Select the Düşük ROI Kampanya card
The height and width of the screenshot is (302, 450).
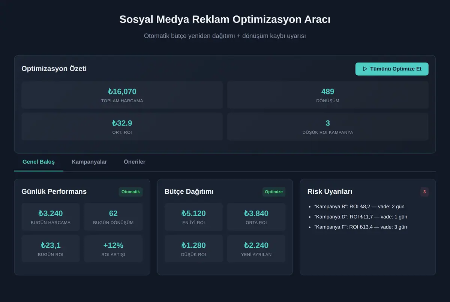328,127
